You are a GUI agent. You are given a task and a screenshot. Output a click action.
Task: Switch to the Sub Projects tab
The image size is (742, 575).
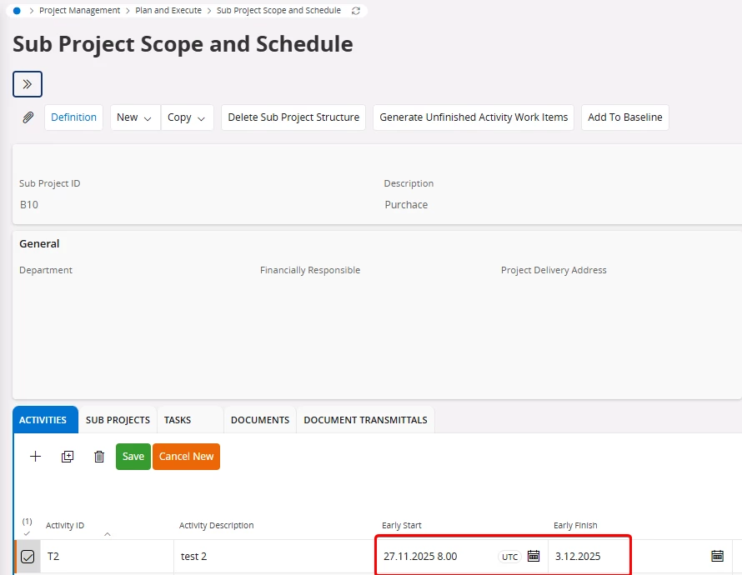point(118,420)
